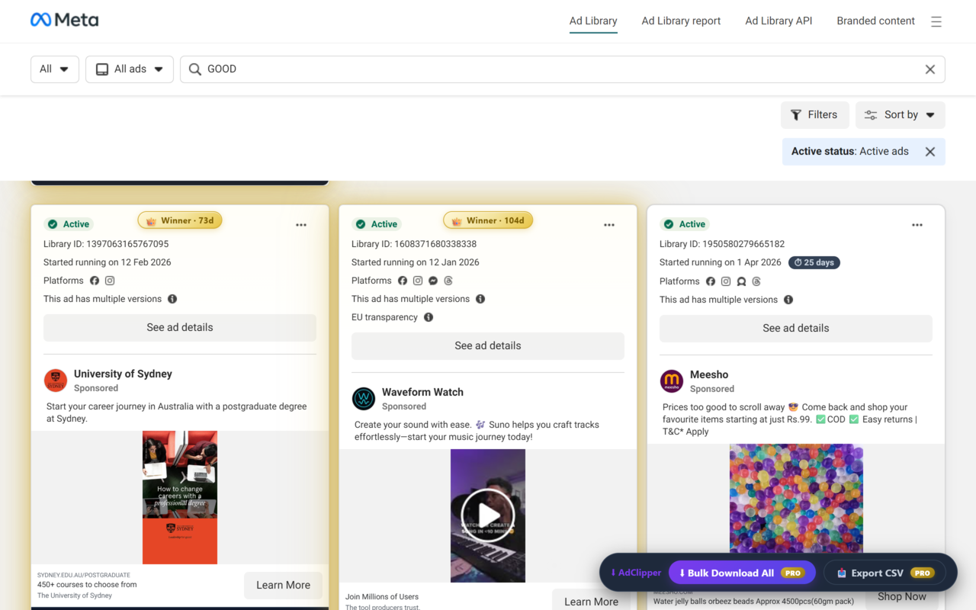Open Branded content tab

point(875,21)
